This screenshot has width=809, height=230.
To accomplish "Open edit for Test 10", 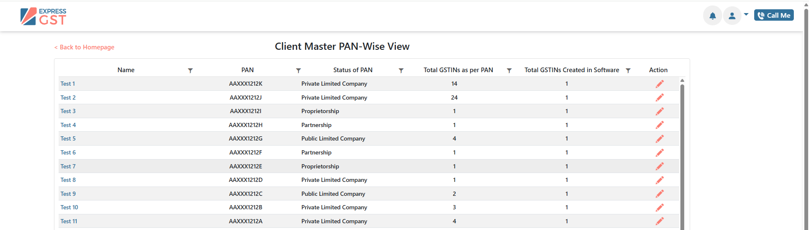I will coord(660,208).
